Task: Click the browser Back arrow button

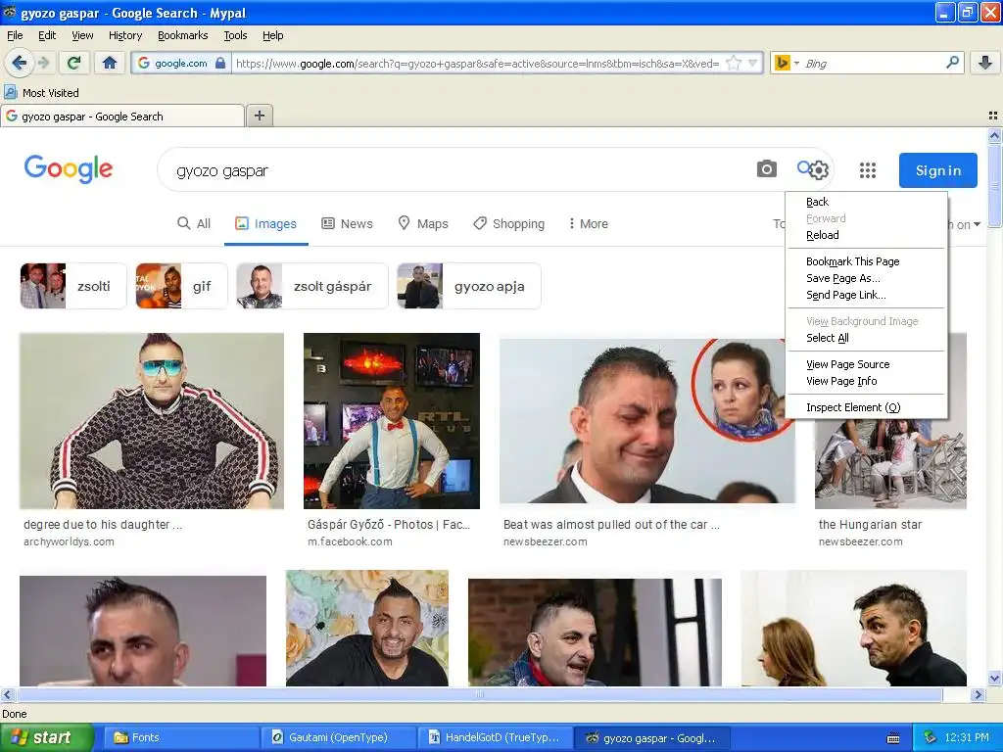Action: (20, 63)
